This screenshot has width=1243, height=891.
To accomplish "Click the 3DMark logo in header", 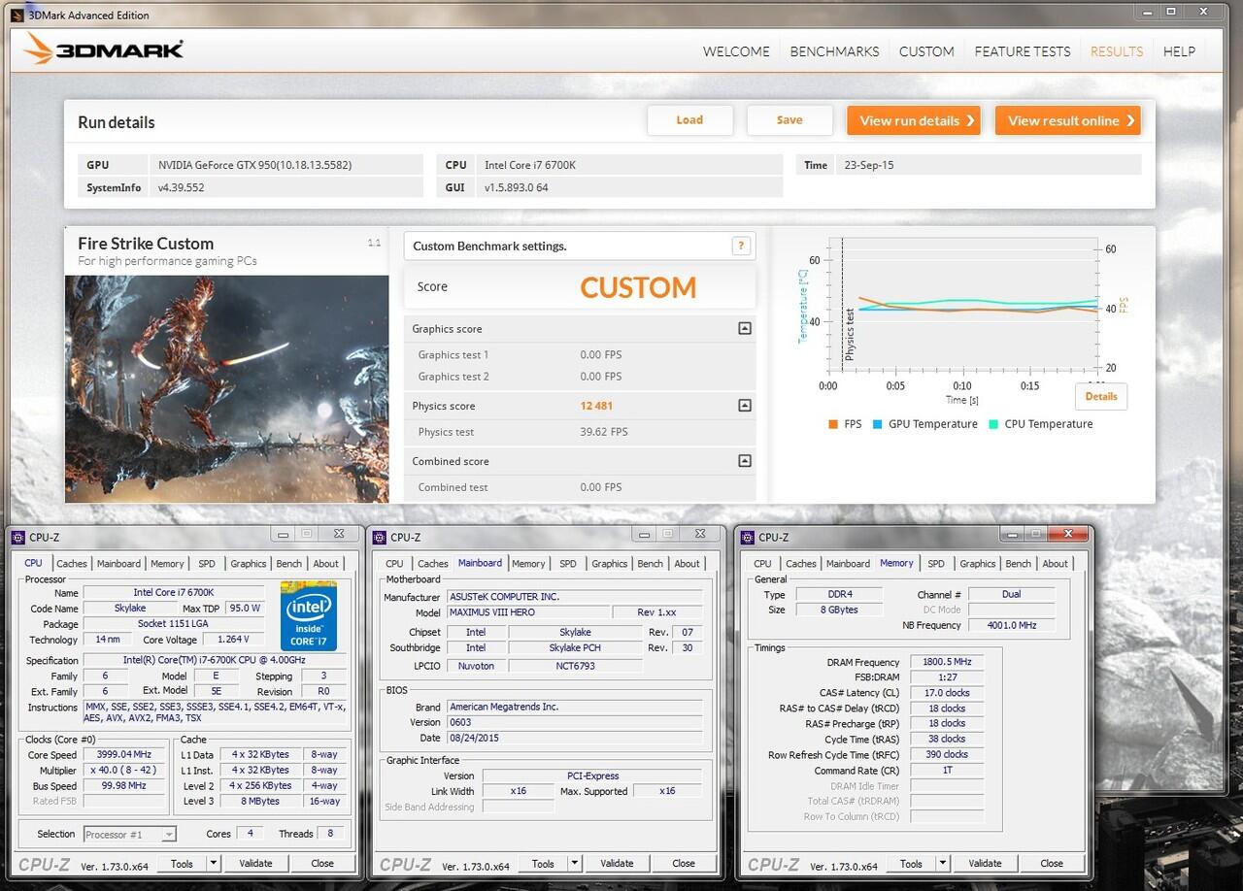I will [104, 49].
